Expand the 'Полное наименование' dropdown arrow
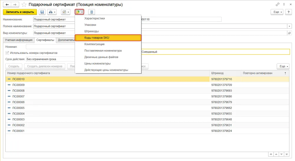This screenshot has height=161, width=295. 289,26
